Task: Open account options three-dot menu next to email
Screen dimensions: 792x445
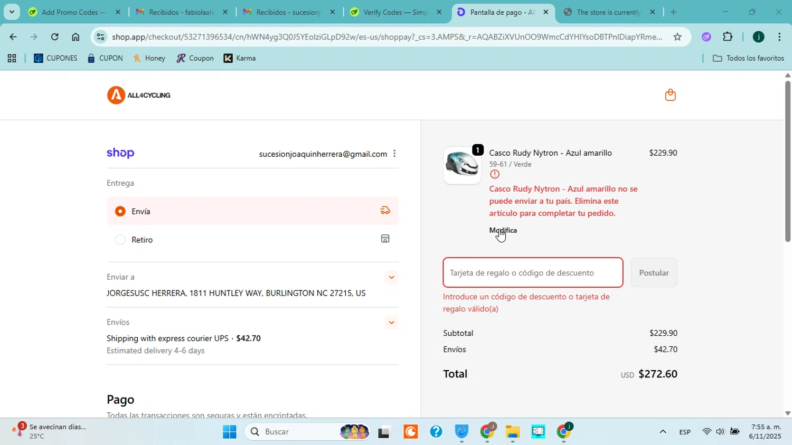Action: pos(394,154)
